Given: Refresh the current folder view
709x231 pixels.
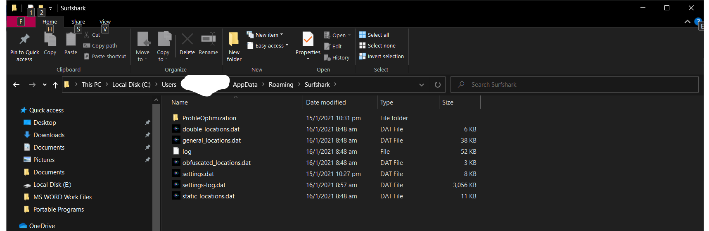Looking at the screenshot, I should click(438, 85).
